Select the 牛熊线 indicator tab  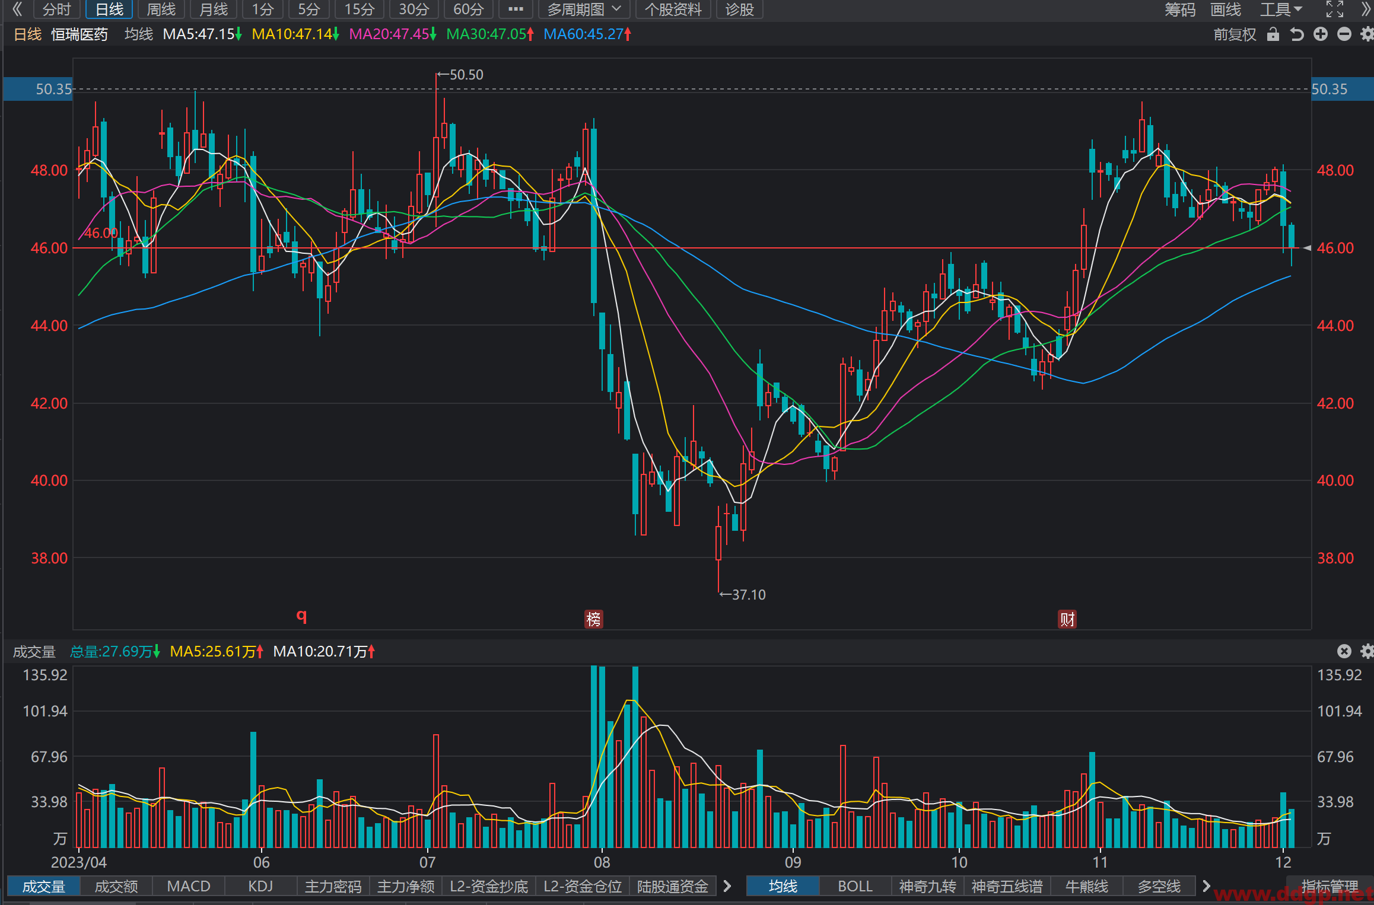pos(1086,886)
